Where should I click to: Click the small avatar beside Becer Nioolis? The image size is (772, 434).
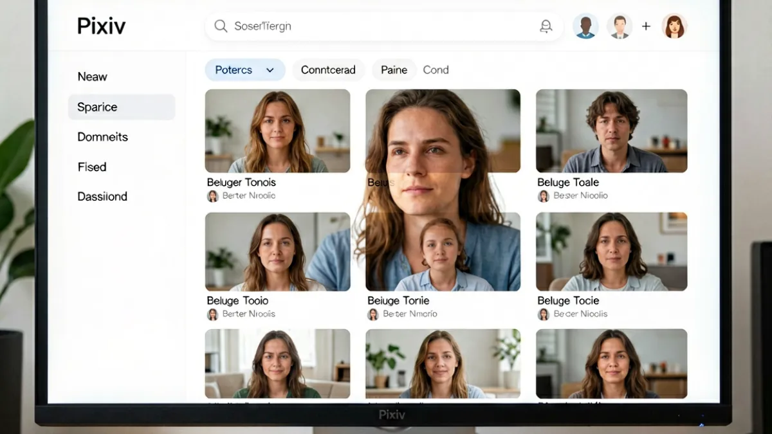[x=544, y=314]
